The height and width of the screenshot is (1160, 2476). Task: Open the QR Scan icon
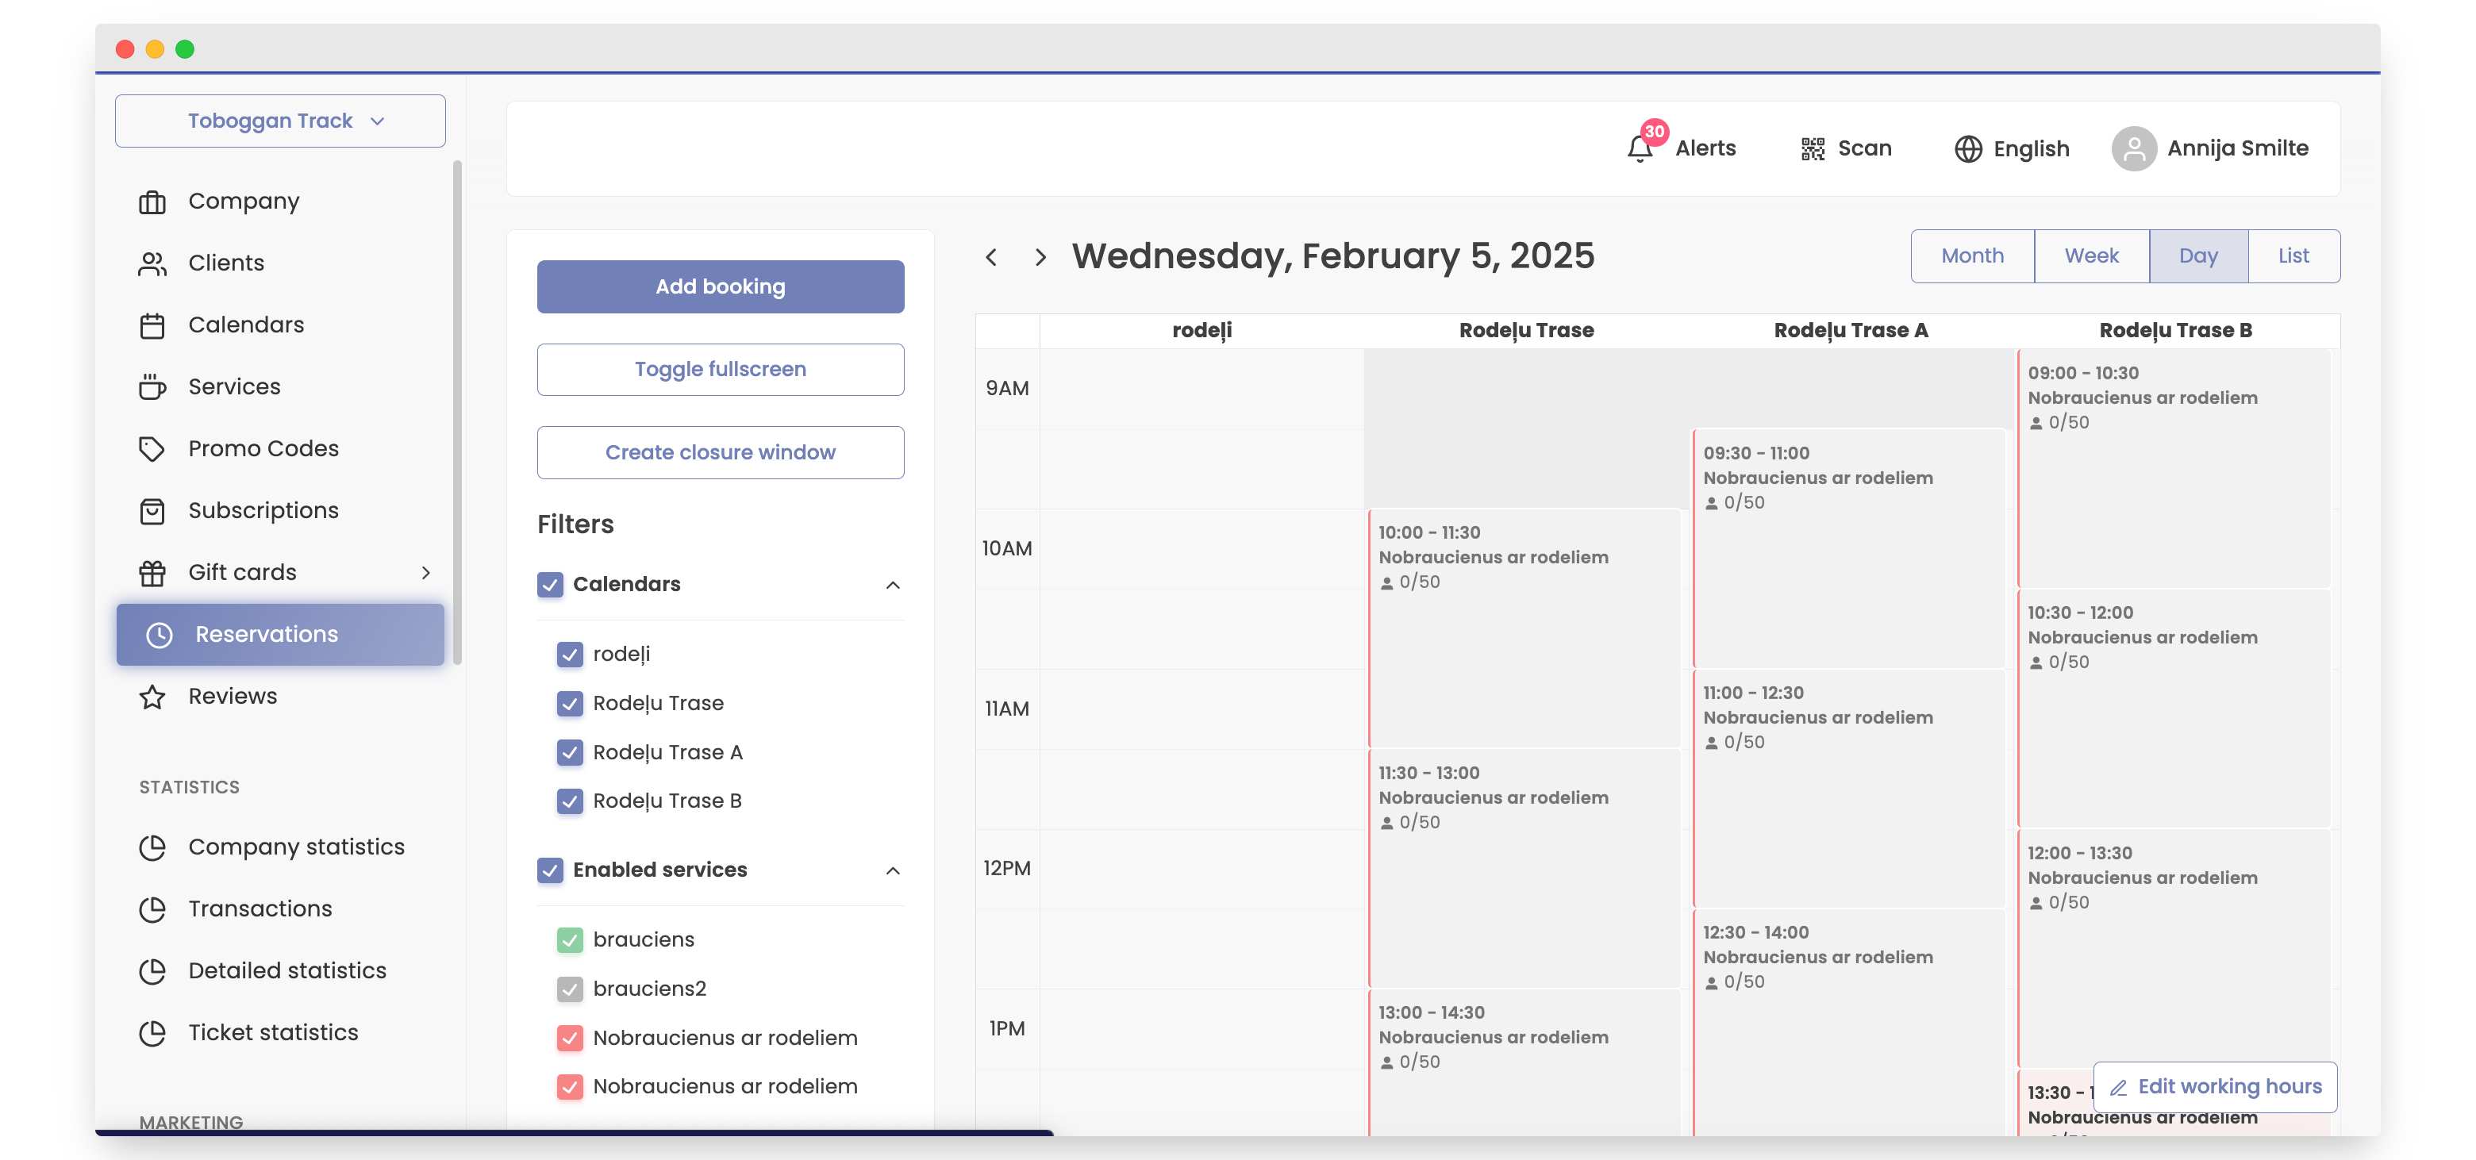[x=1812, y=148]
